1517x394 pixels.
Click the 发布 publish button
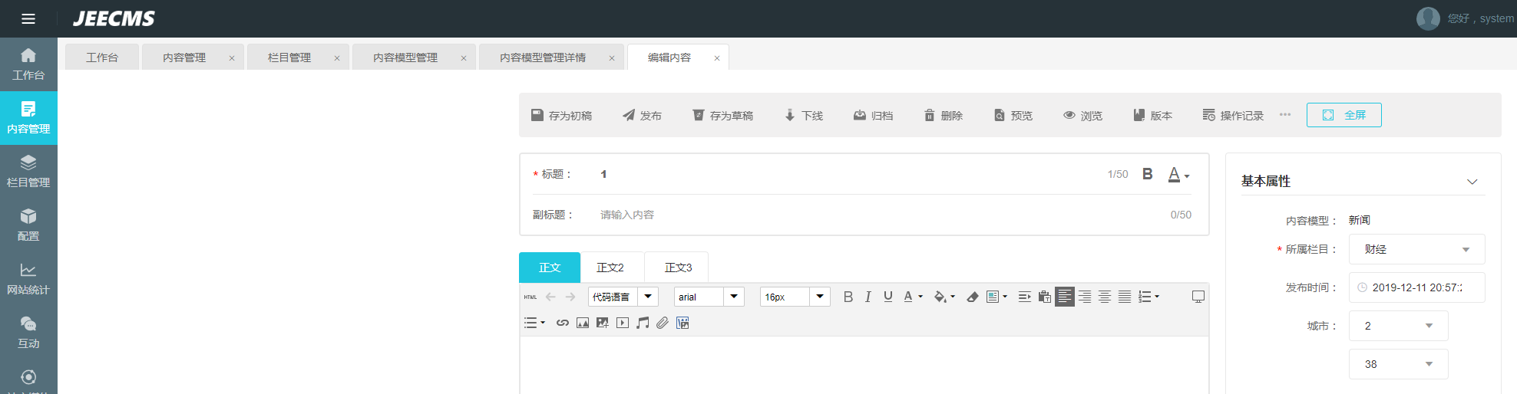click(x=642, y=115)
